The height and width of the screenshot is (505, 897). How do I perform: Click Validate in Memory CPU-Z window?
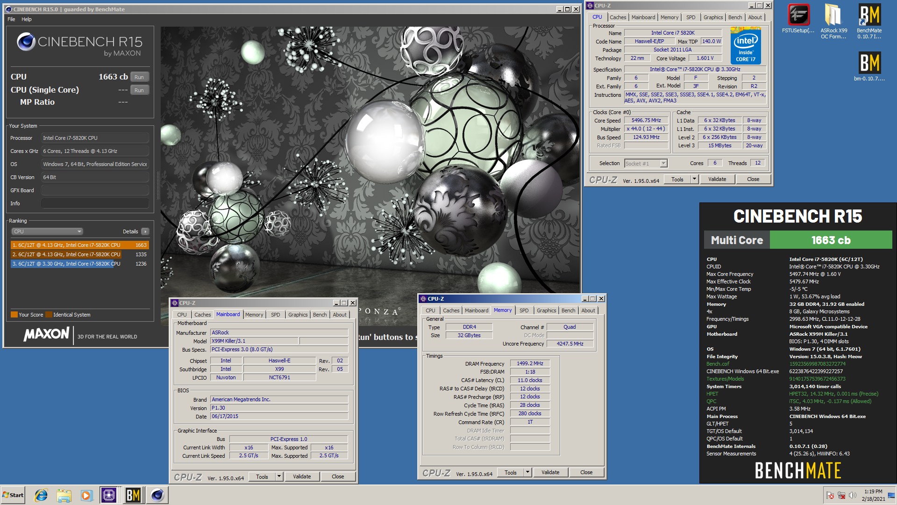(550, 472)
